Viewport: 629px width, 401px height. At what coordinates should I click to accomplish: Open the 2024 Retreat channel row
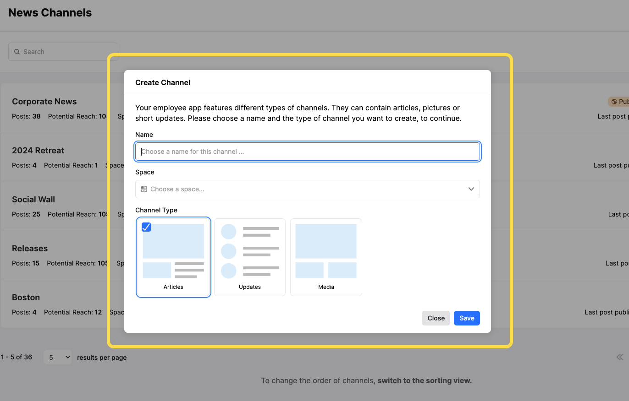(38, 151)
